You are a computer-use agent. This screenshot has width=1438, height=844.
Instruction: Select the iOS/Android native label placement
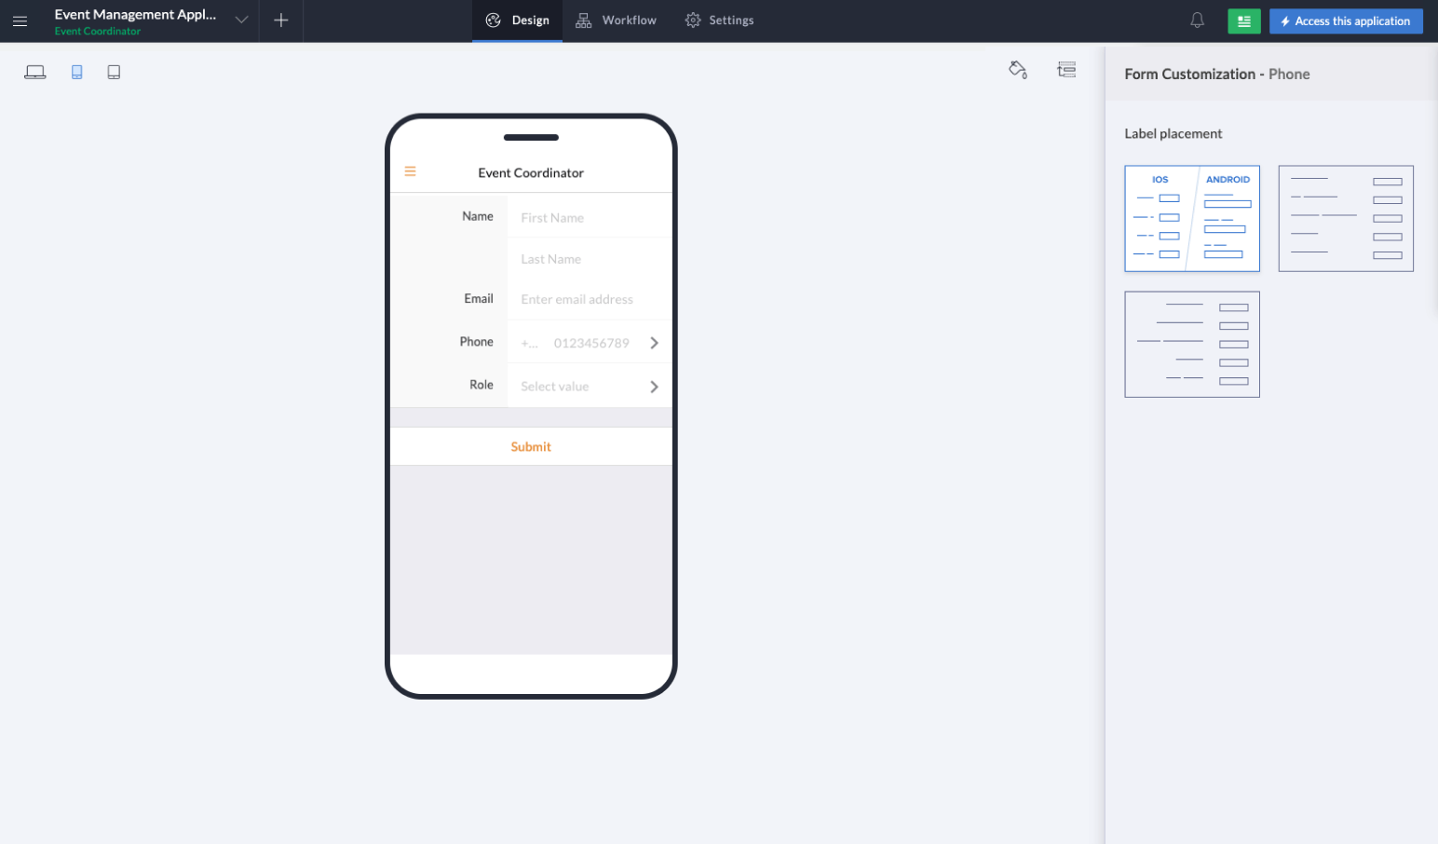(1192, 218)
